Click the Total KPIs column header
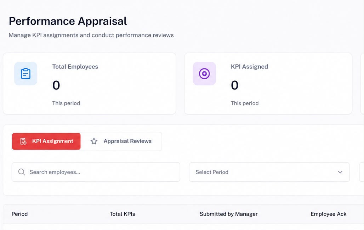The width and height of the screenshot is (364, 230). click(123, 214)
